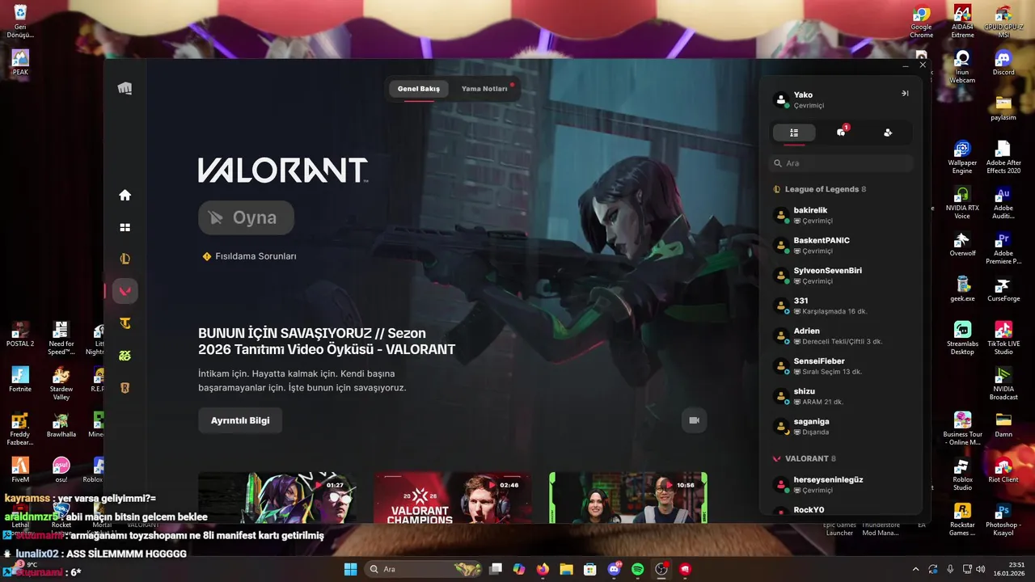
Task: Select friend bakirelik in the list
Action: [x=841, y=215]
